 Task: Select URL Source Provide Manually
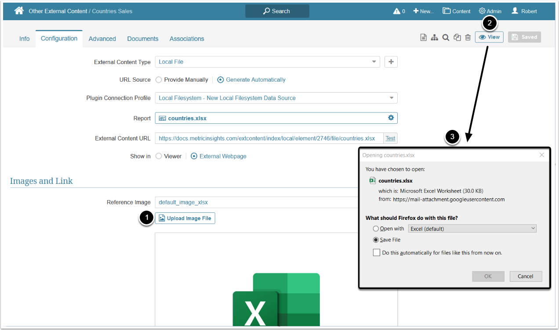click(182, 80)
